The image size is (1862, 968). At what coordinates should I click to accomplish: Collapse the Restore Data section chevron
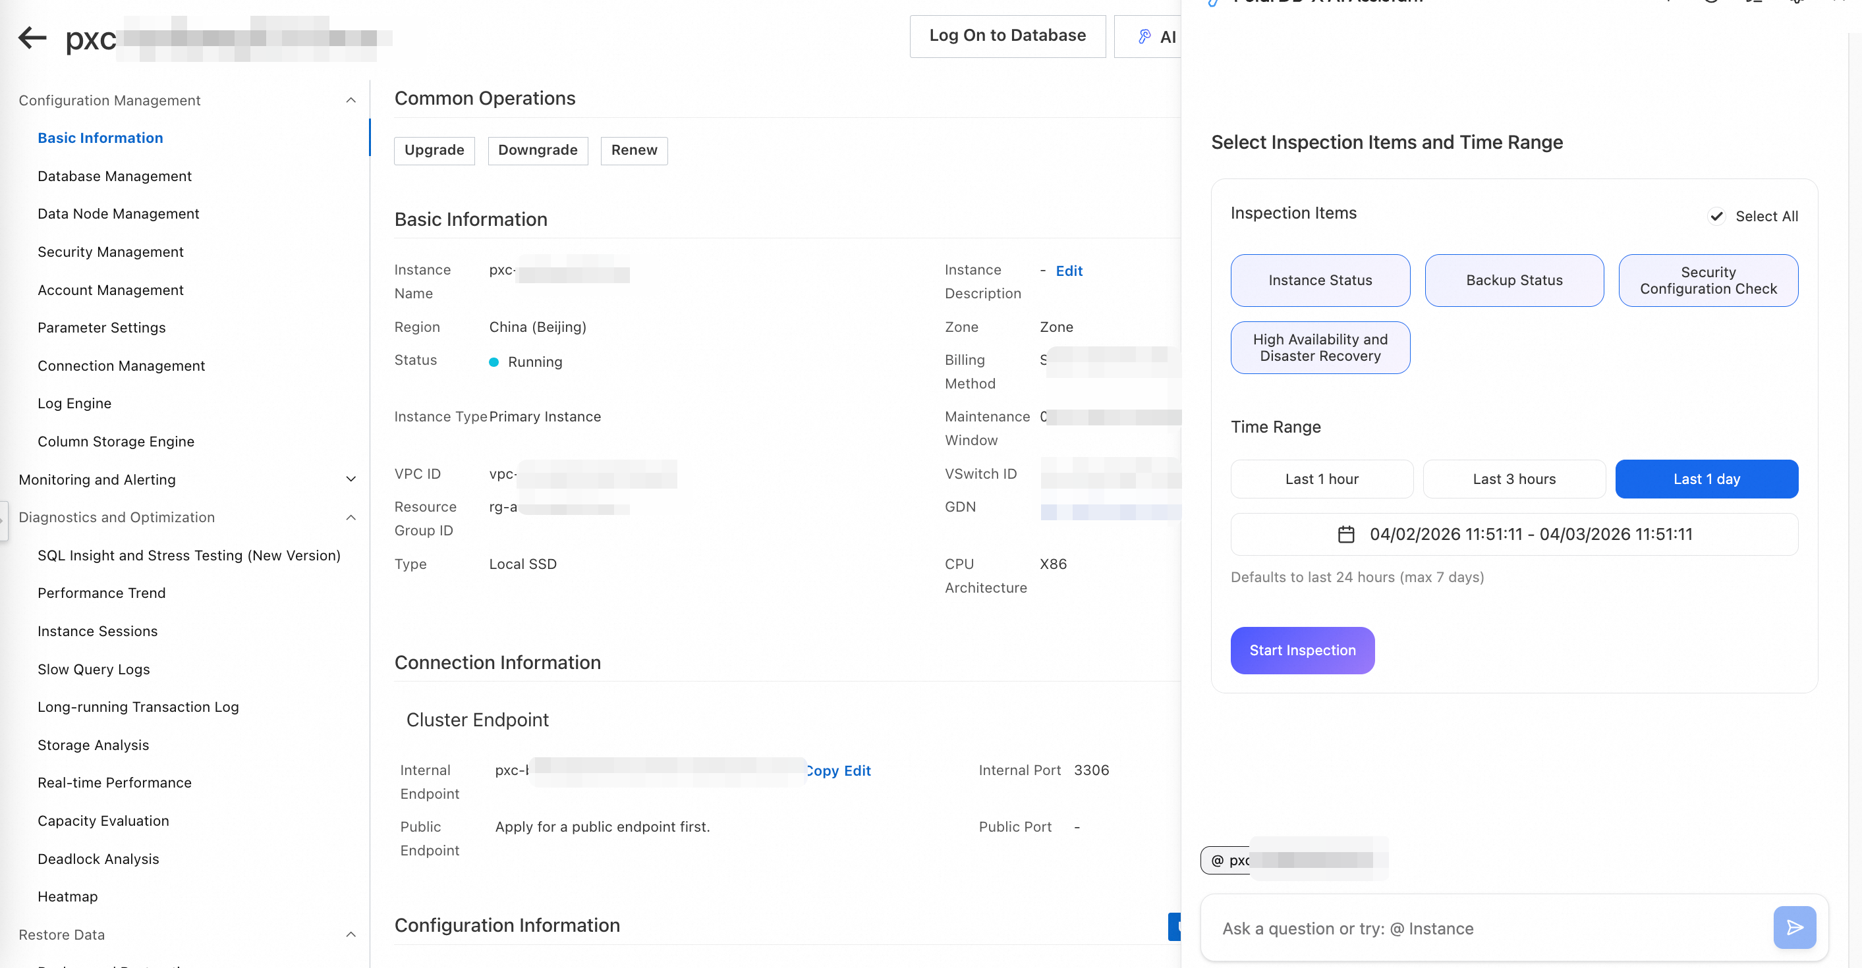tap(351, 935)
